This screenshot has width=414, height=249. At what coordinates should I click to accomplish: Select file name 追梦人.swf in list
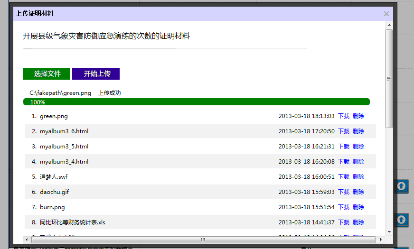[x=54, y=177]
